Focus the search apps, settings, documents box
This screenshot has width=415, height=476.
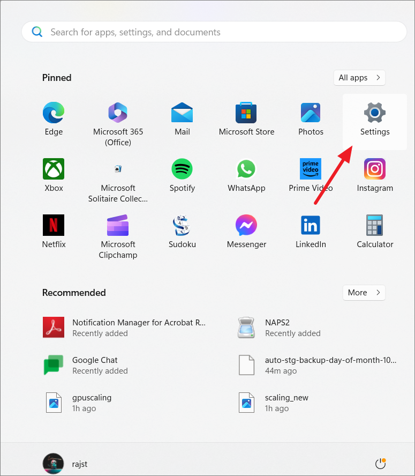click(x=214, y=32)
